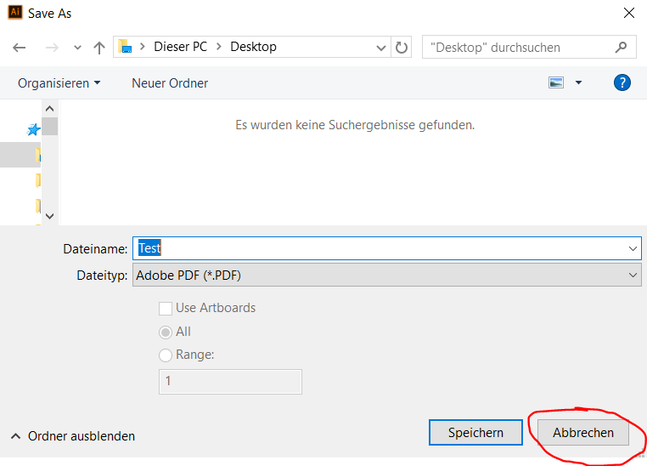
Task: Click the Abbrechen button
Action: coord(583,433)
